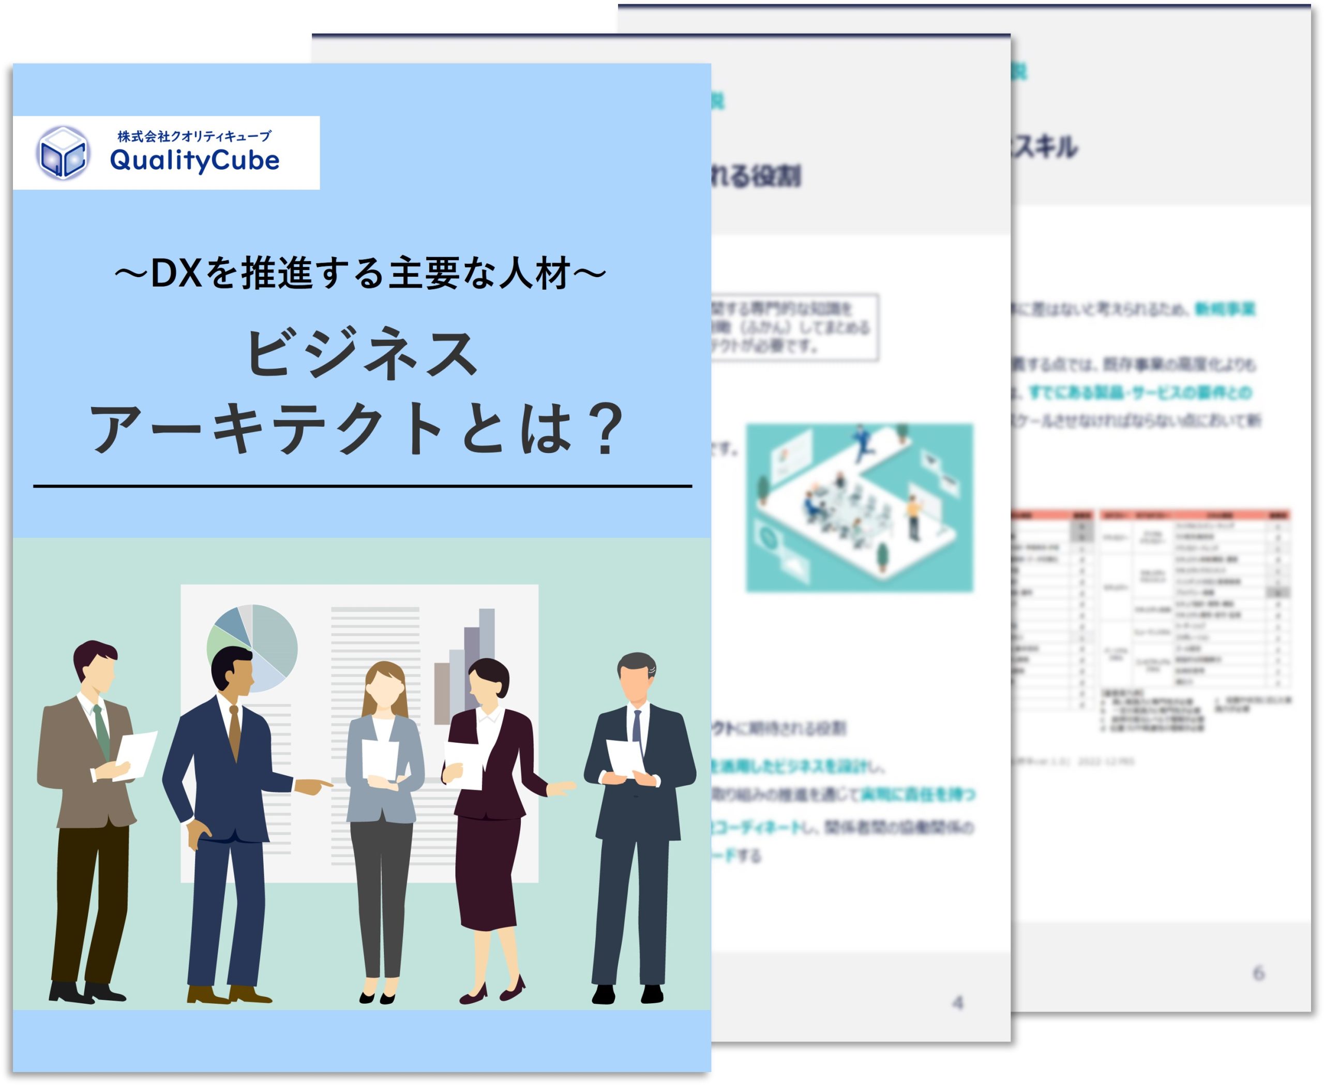
Task: Click the アーキテクトとは？ title text
Action: point(356,430)
